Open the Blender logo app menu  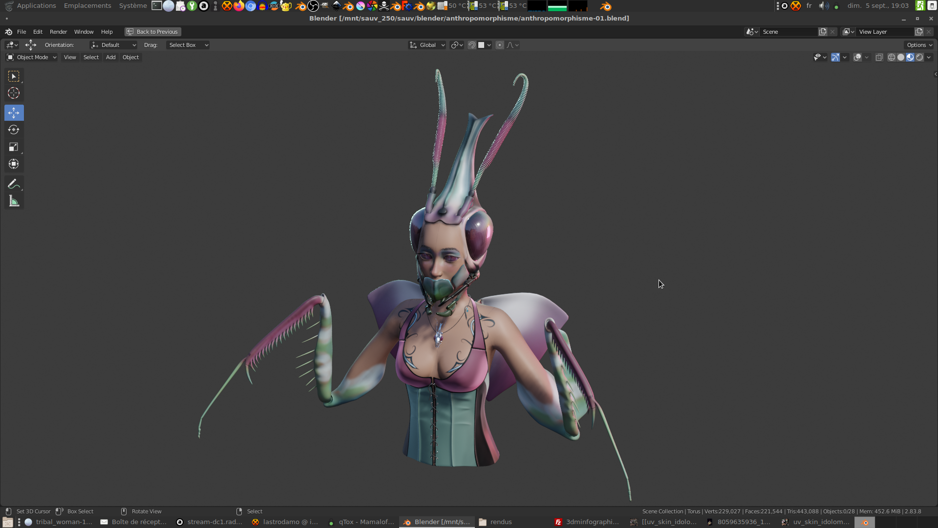(8, 32)
